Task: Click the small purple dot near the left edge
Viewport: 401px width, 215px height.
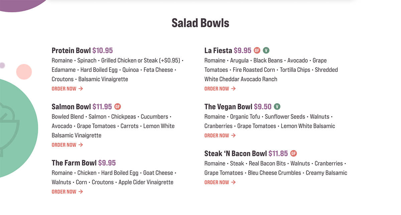Action: tap(2, 65)
